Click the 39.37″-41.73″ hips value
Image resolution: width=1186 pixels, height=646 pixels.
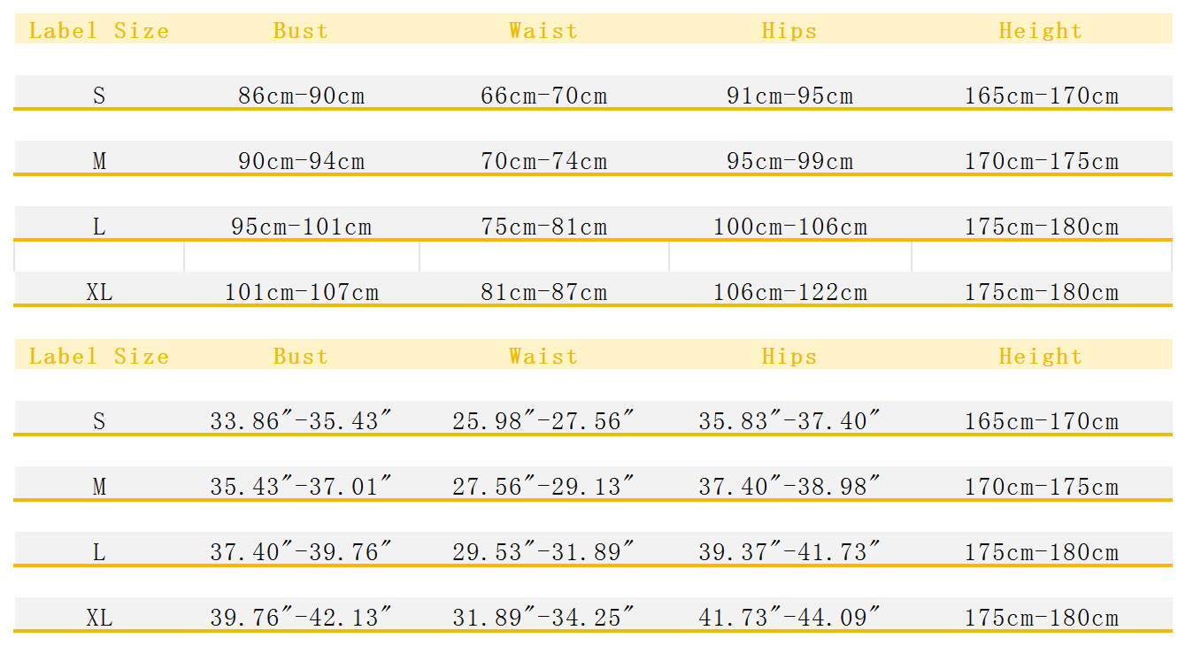(x=789, y=552)
